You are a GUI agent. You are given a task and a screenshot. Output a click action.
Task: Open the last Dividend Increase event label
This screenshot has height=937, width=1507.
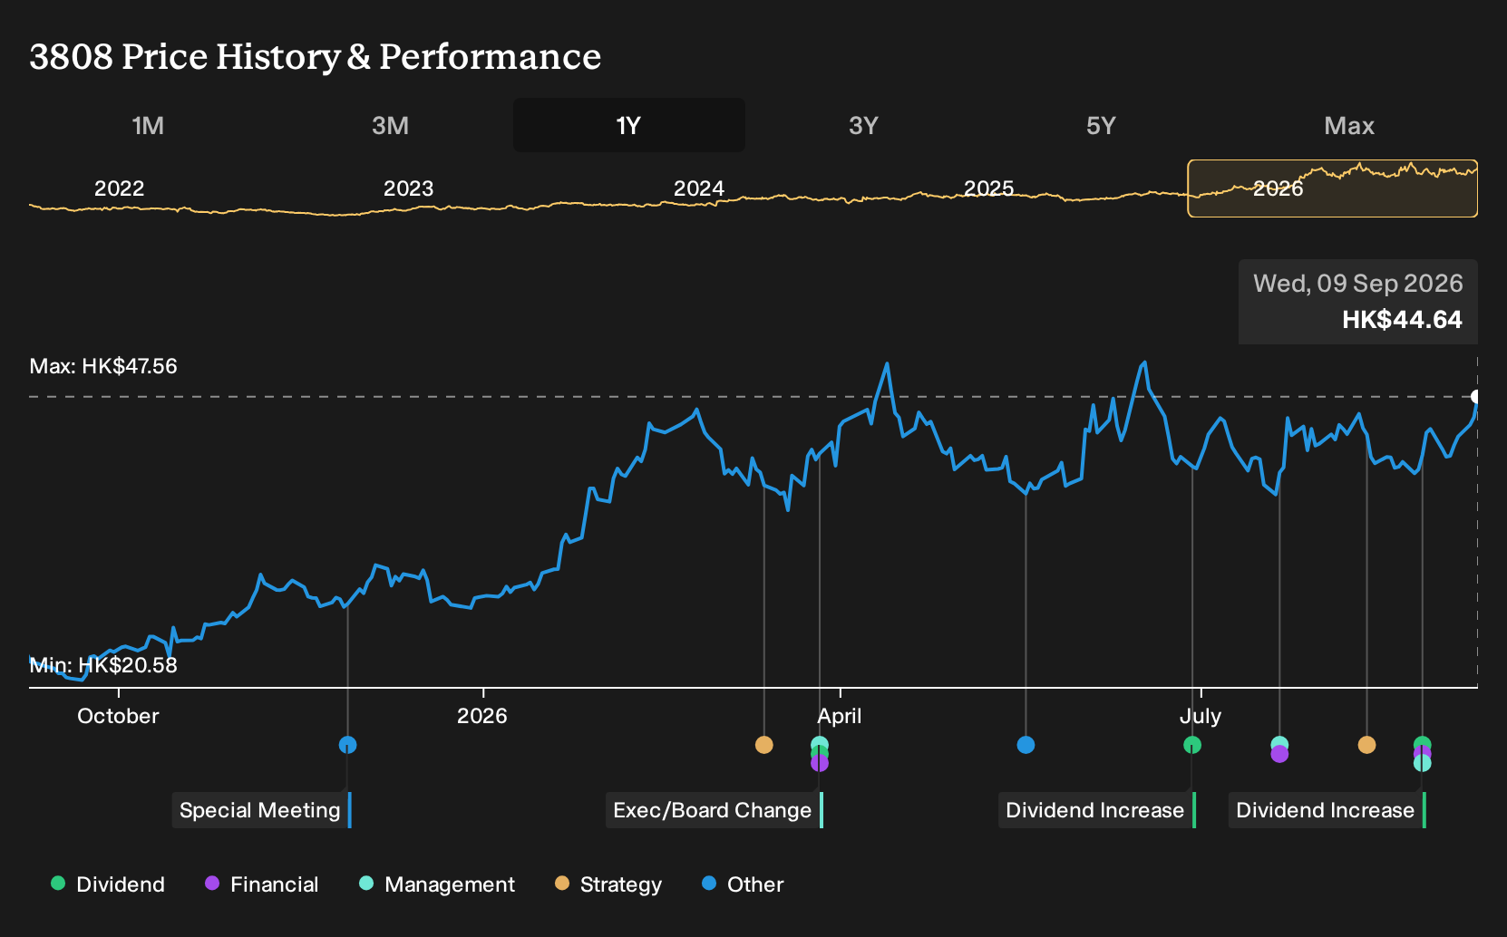pyautogui.click(x=1327, y=810)
